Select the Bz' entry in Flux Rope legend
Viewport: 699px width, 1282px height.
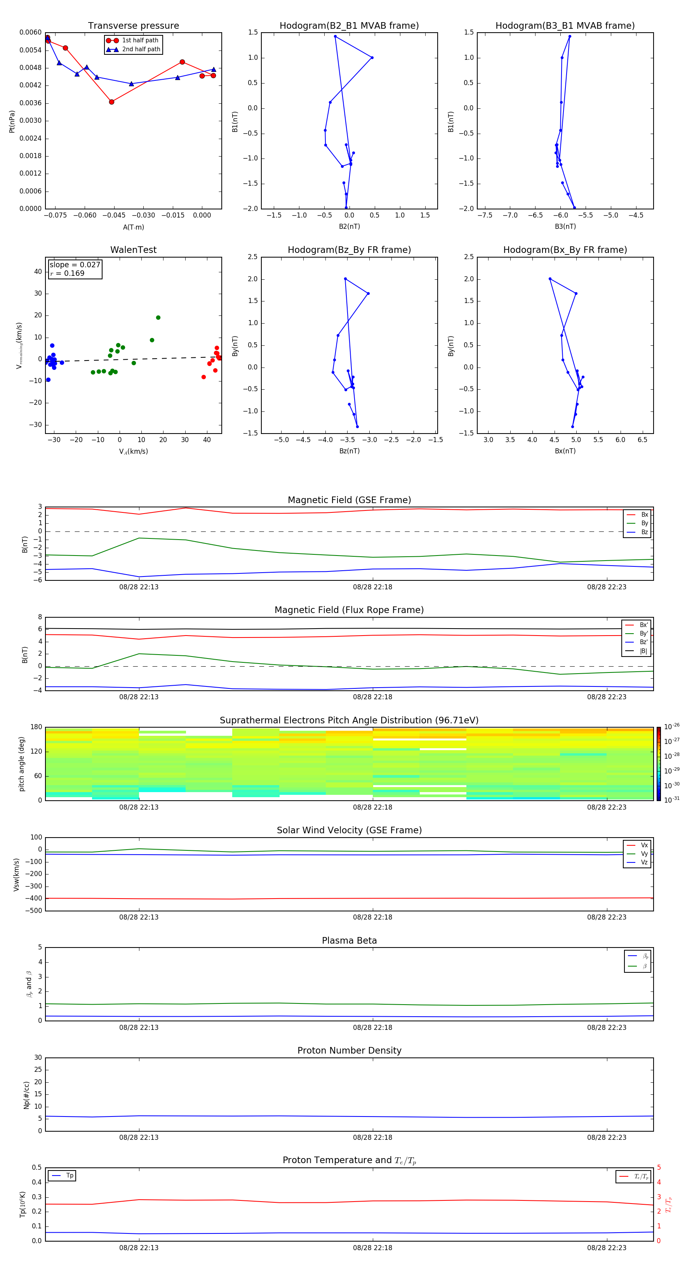pos(637,642)
